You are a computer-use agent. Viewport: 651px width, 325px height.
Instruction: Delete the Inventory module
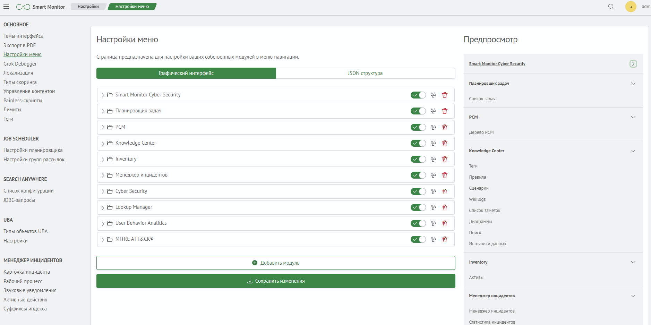click(x=445, y=159)
